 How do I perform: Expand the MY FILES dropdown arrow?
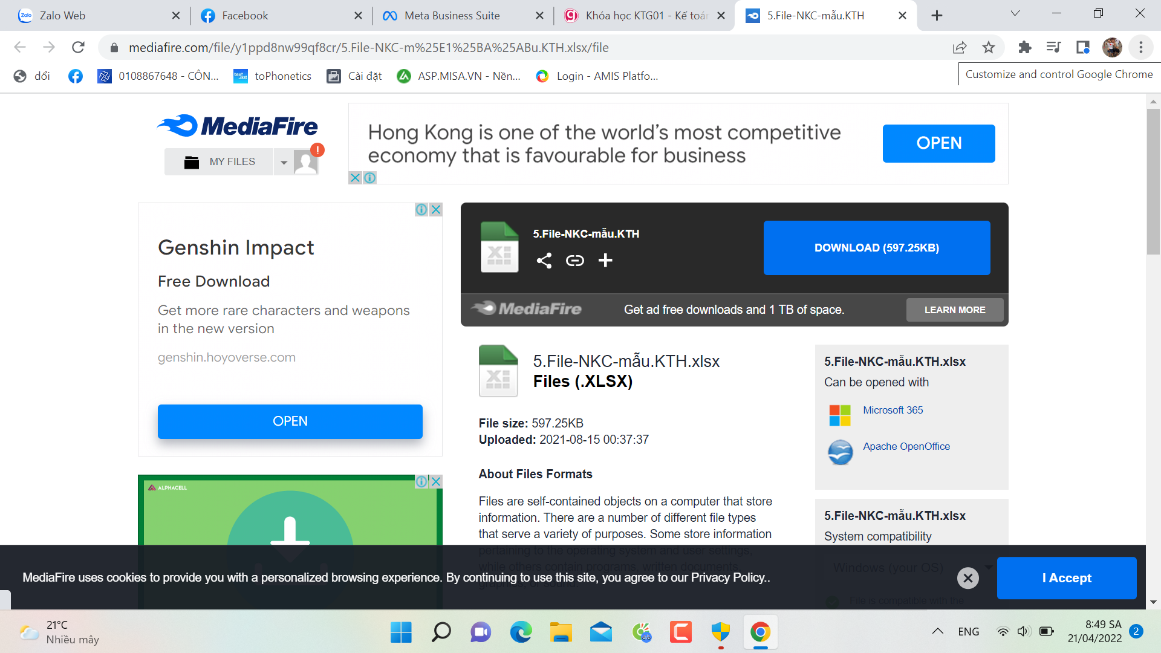coord(284,162)
